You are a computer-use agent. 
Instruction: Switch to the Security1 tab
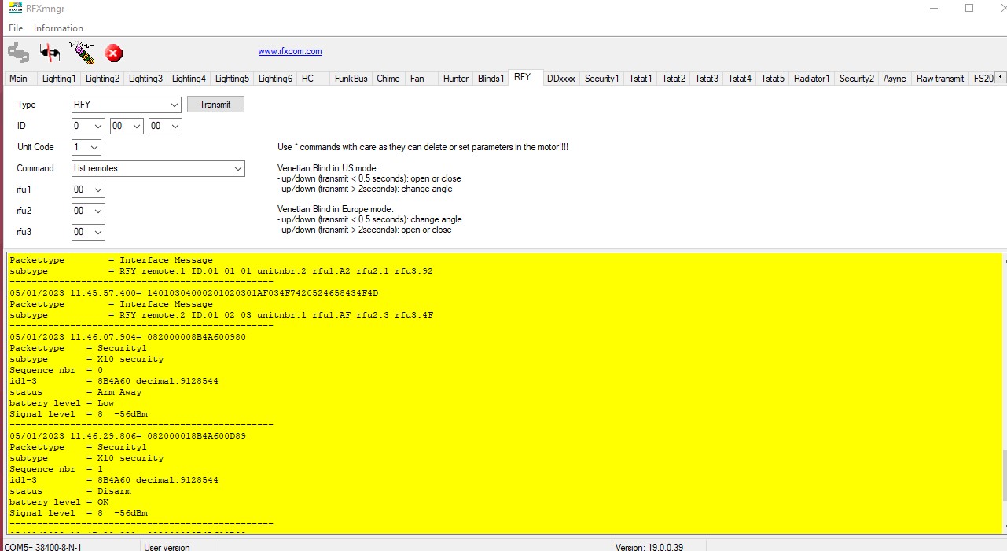(601, 79)
